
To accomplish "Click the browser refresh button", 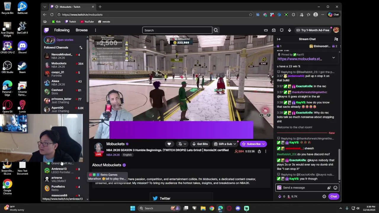I will tap(52, 14).
